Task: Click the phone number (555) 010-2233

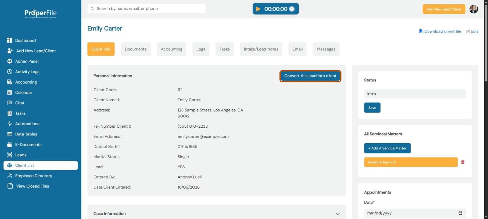Action: coord(193,126)
